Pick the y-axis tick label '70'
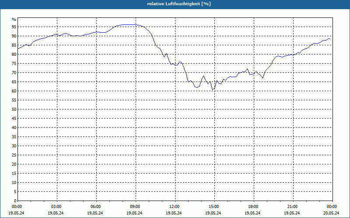 point(14,73)
